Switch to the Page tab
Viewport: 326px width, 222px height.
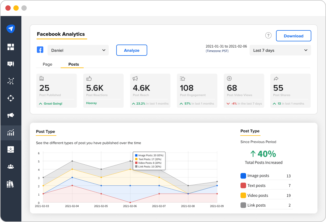[x=48, y=64]
